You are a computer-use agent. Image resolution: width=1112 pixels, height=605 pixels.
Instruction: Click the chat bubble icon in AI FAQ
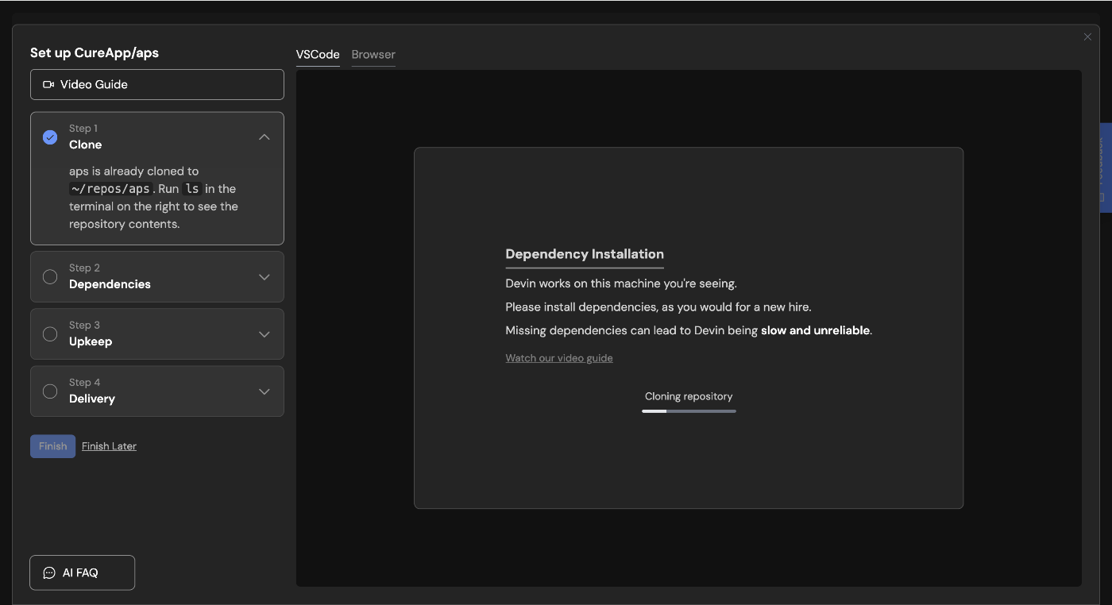(49, 572)
